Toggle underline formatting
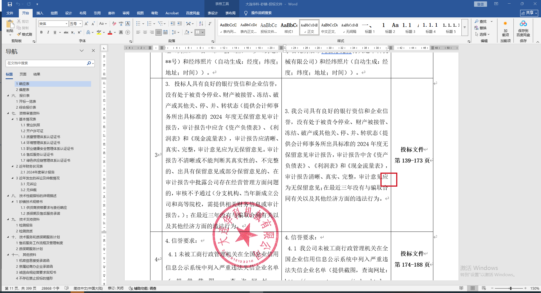541x293 pixels. (55, 32)
